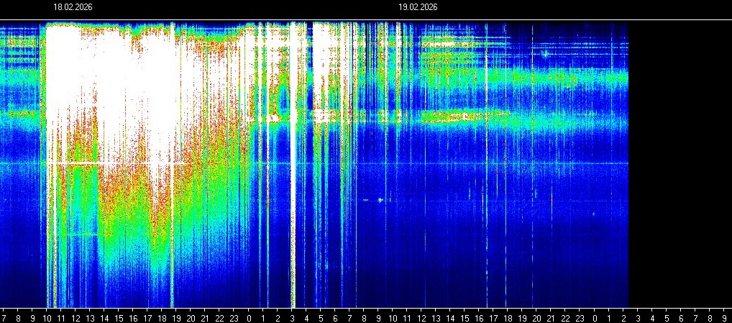732x323 pixels.
Task: Select the hour 12 tick on 19.02.2026
Action: [421, 317]
